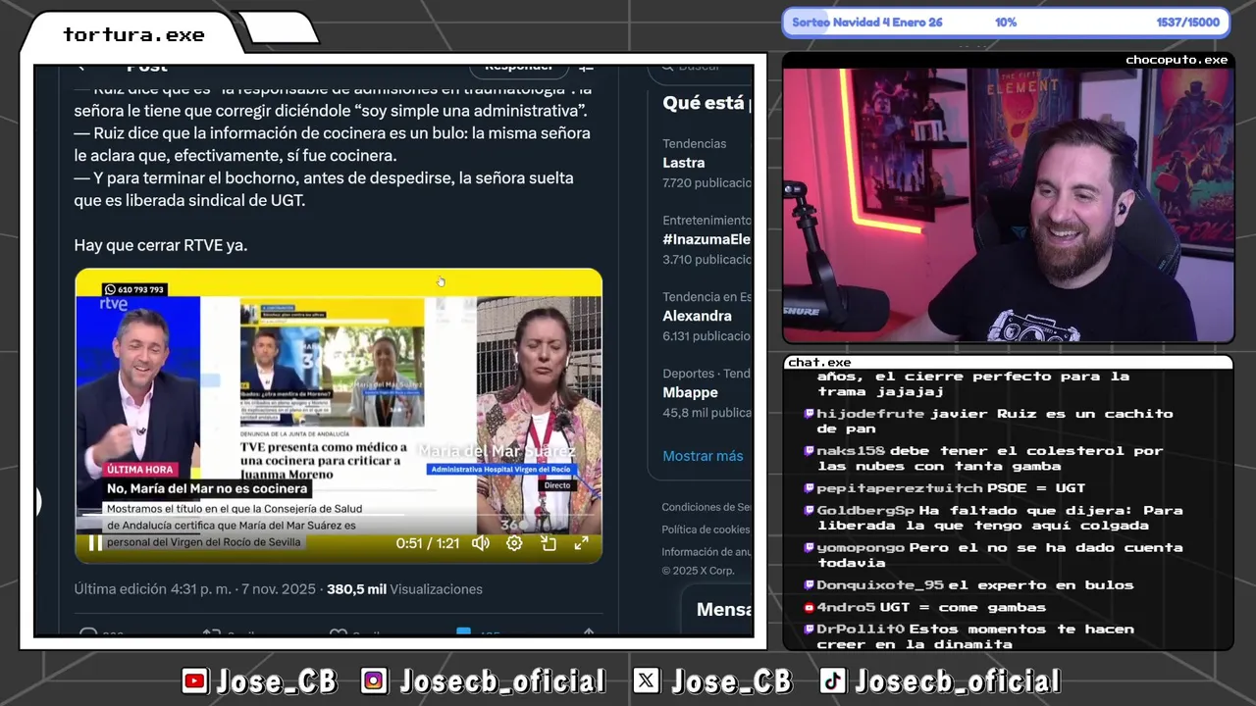
Task: Pause the embedded RTVE video
Action: (95, 543)
